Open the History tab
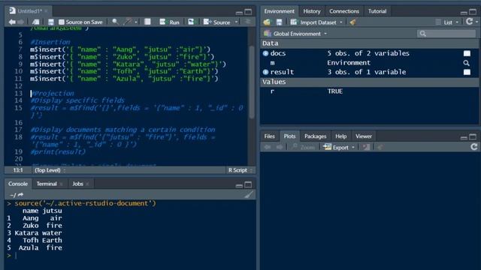This screenshot has width=481, height=270. click(x=312, y=11)
